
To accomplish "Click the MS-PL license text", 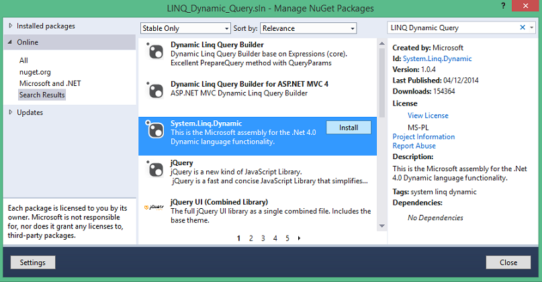I will (418, 128).
